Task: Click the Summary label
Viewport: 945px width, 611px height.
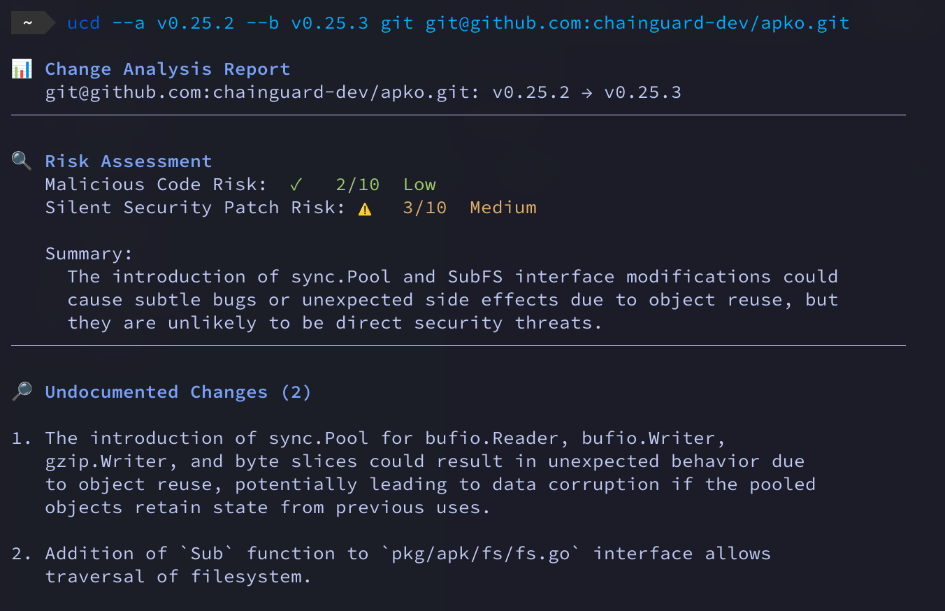Action: click(x=89, y=254)
